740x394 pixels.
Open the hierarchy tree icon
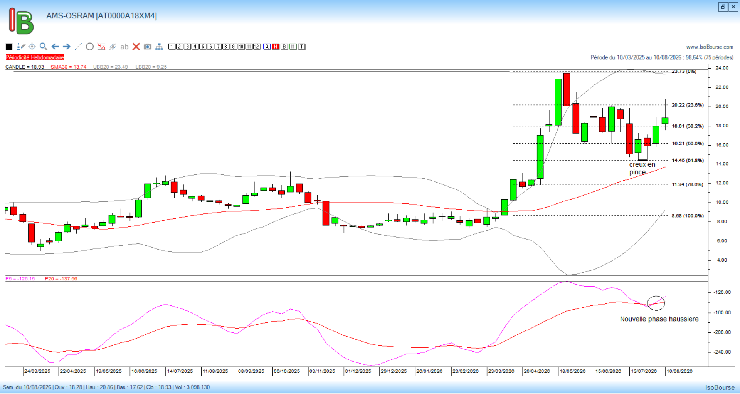coord(159,47)
